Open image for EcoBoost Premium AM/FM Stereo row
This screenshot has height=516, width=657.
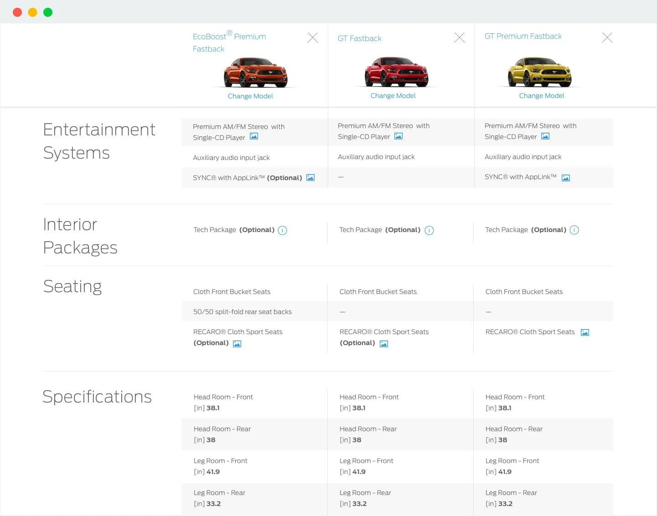point(254,136)
